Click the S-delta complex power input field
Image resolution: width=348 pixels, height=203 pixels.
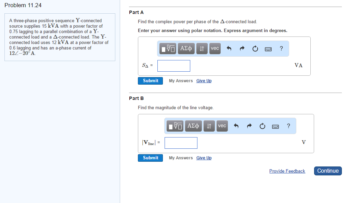click(174, 66)
